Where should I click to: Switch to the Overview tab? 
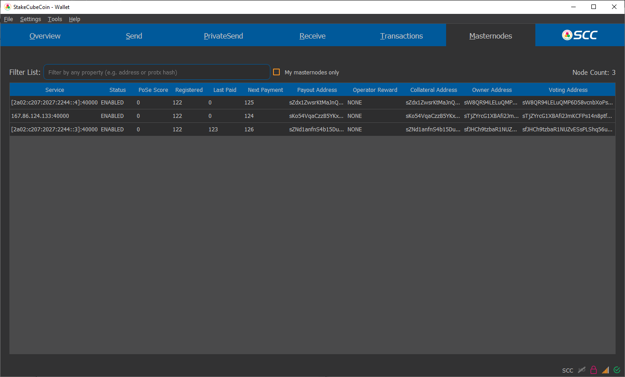coord(45,36)
